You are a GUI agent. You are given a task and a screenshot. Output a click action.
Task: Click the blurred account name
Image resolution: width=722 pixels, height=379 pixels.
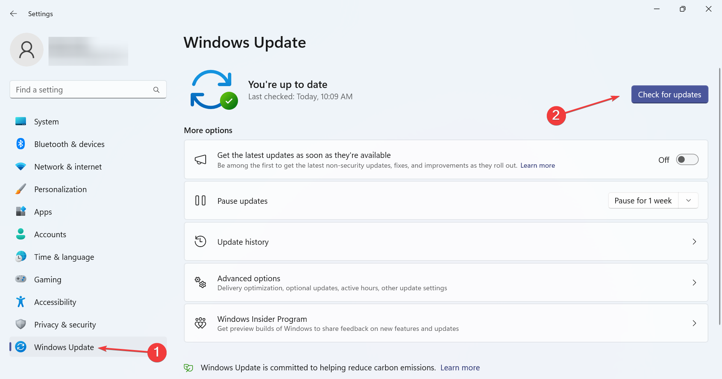point(88,51)
